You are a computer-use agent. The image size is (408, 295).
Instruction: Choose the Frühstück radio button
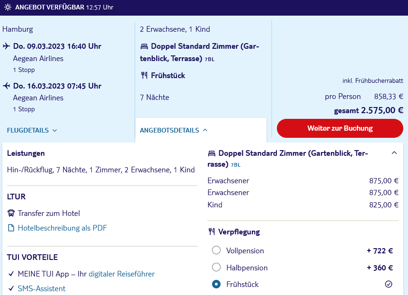[x=216, y=284]
